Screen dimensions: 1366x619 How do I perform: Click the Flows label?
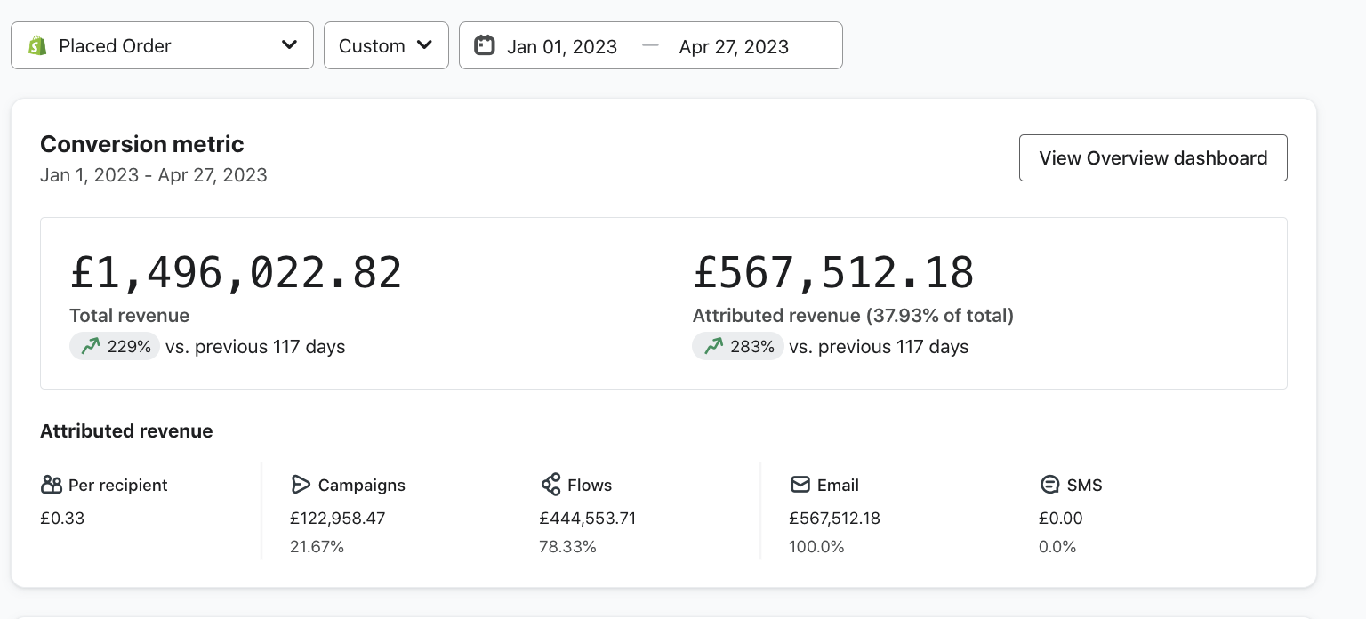[590, 486]
